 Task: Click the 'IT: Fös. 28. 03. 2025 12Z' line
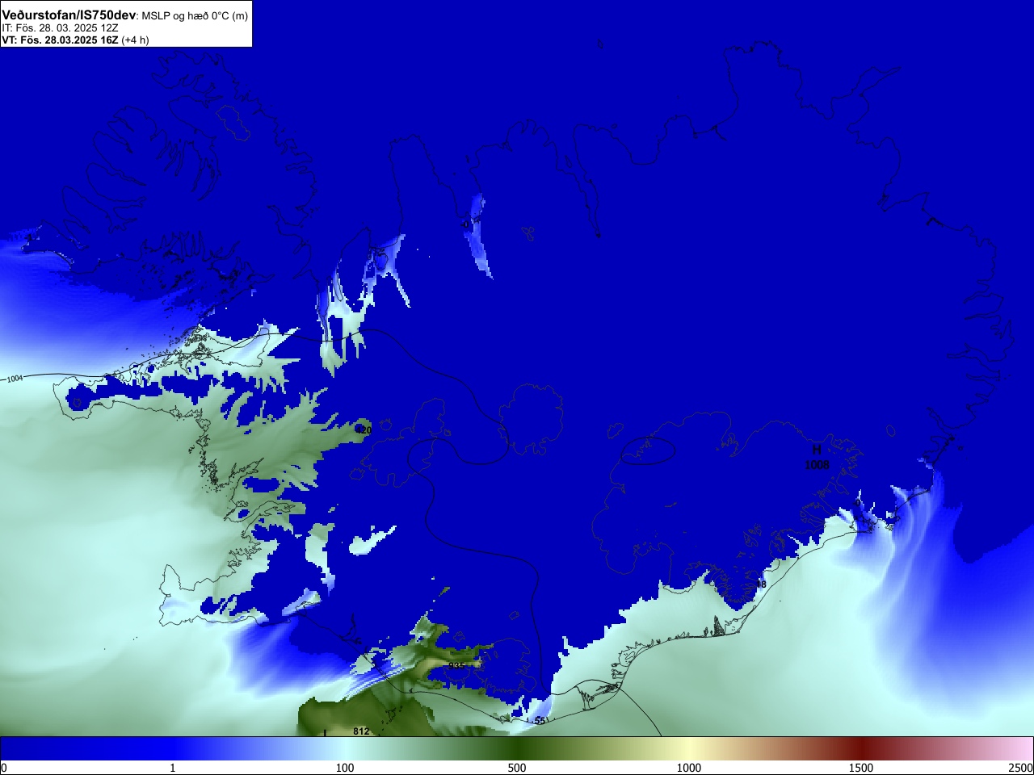pyautogui.click(x=60, y=28)
